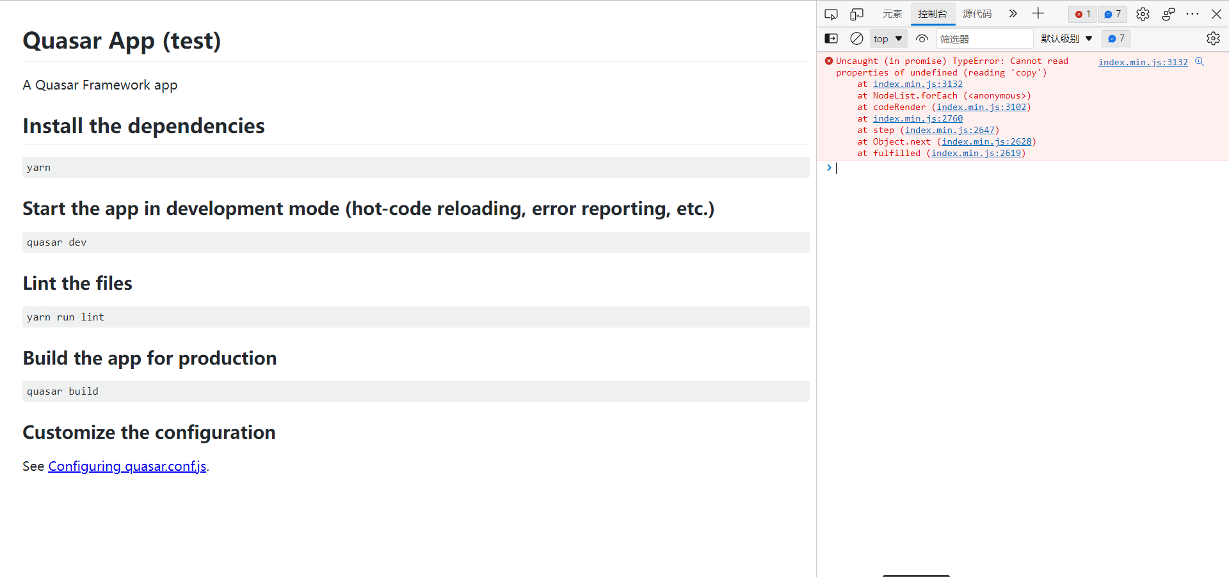This screenshot has width=1229, height=577.
Task: Open the 默认级别 log level dropdown
Action: pos(1066,38)
